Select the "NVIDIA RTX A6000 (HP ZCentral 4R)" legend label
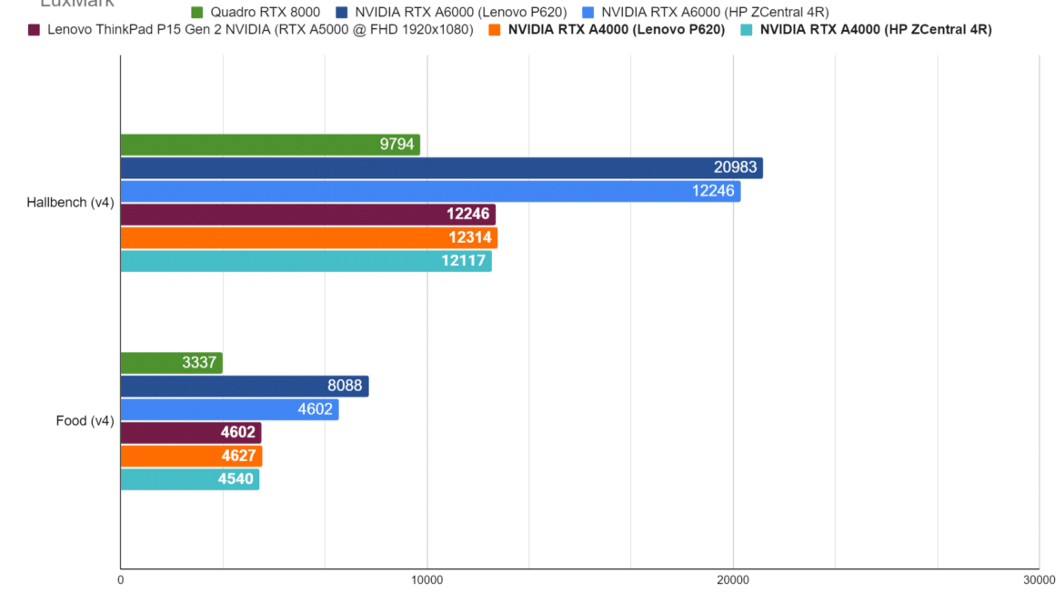1064x603 pixels. 715,12
